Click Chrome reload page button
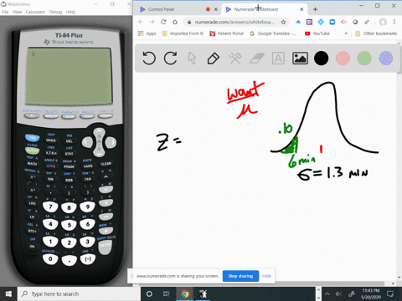Viewport: 402px width, 301px height. click(163, 22)
